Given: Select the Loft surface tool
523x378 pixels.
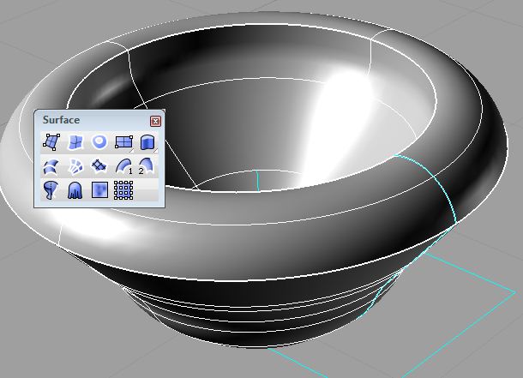Looking at the screenshot, I should pyautogui.click(x=51, y=166).
